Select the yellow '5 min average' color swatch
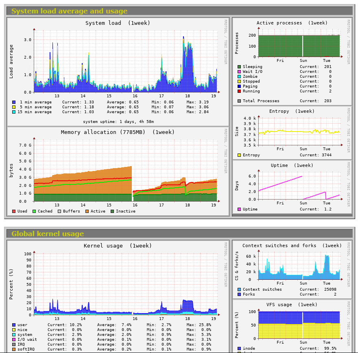Image resolution: width=358 pixels, height=353 pixels. 13,107
